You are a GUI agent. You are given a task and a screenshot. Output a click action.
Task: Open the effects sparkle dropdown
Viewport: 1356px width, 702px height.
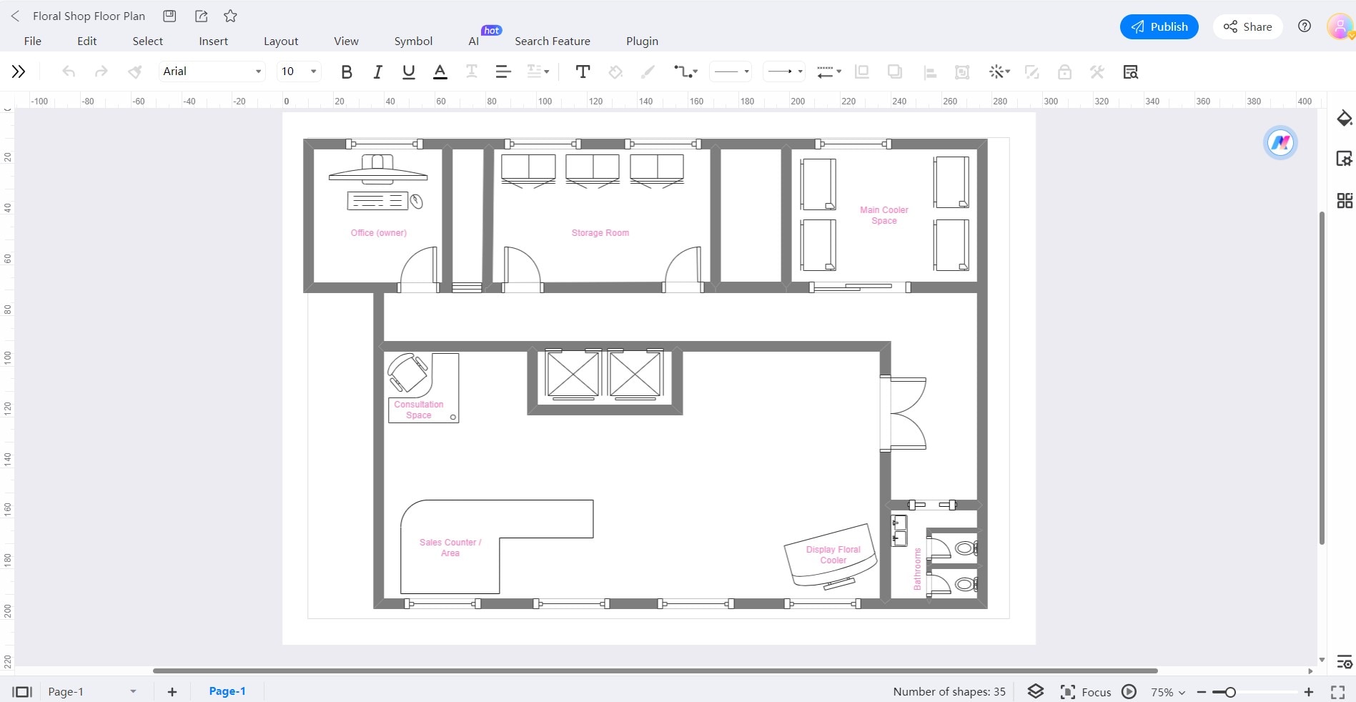(x=999, y=71)
